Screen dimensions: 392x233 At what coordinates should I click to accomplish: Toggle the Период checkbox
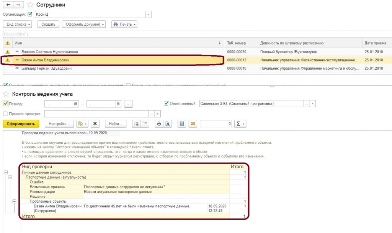[x=5, y=104]
